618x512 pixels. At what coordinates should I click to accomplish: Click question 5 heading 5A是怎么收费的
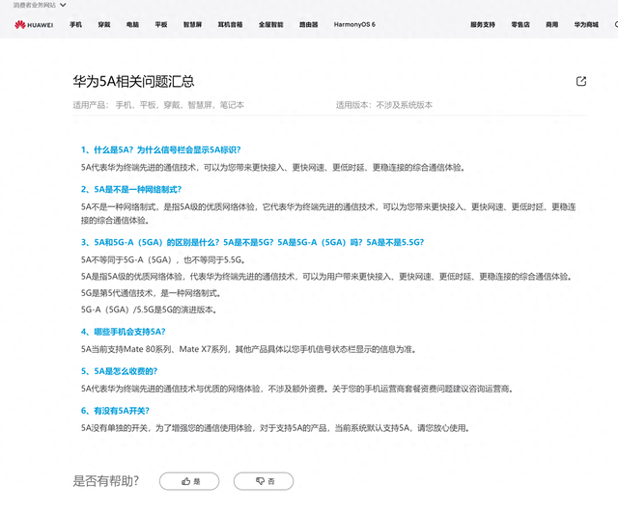[x=119, y=371]
